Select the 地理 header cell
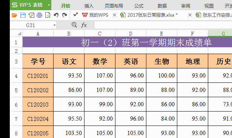Screen dimensions: 232x138 tap(192, 61)
